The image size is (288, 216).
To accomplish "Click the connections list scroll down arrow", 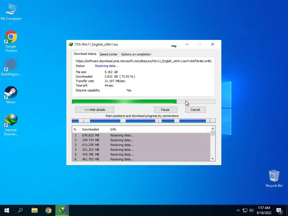I will pyautogui.click(x=213, y=159).
